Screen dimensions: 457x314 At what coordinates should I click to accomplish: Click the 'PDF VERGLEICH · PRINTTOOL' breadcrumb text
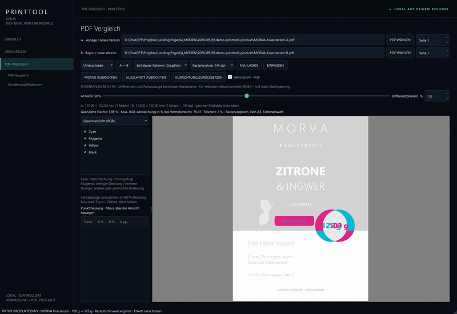(103, 9)
